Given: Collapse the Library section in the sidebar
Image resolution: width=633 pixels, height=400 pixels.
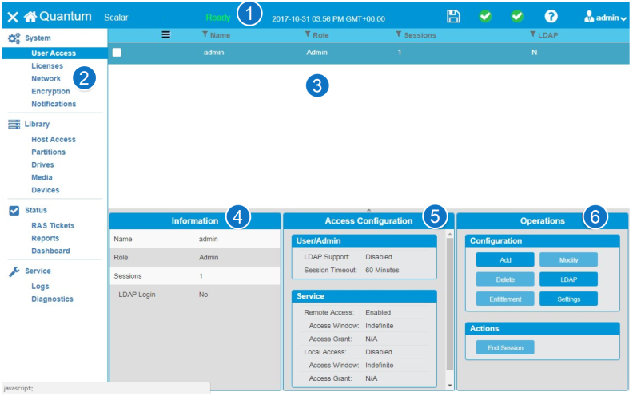Looking at the screenshot, I should [36, 124].
